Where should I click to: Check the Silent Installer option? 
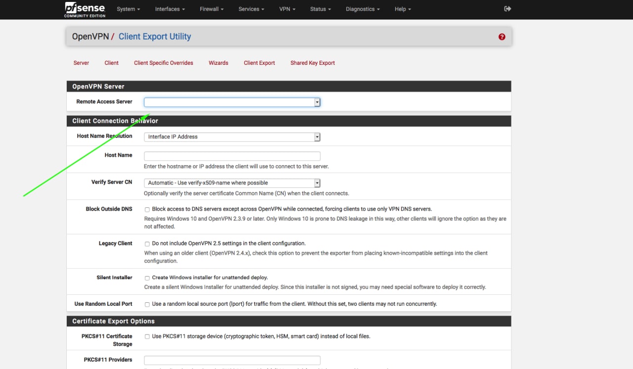[x=147, y=278]
